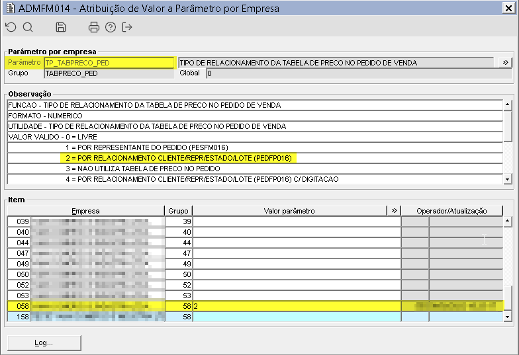Image resolution: width=519 pixels, height=355 pixels.
Task: Open help with the question mark icon
Action: coord(111,27)
